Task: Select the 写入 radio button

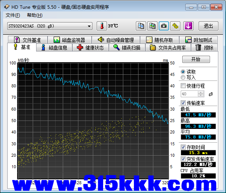Action: [183, 77]
